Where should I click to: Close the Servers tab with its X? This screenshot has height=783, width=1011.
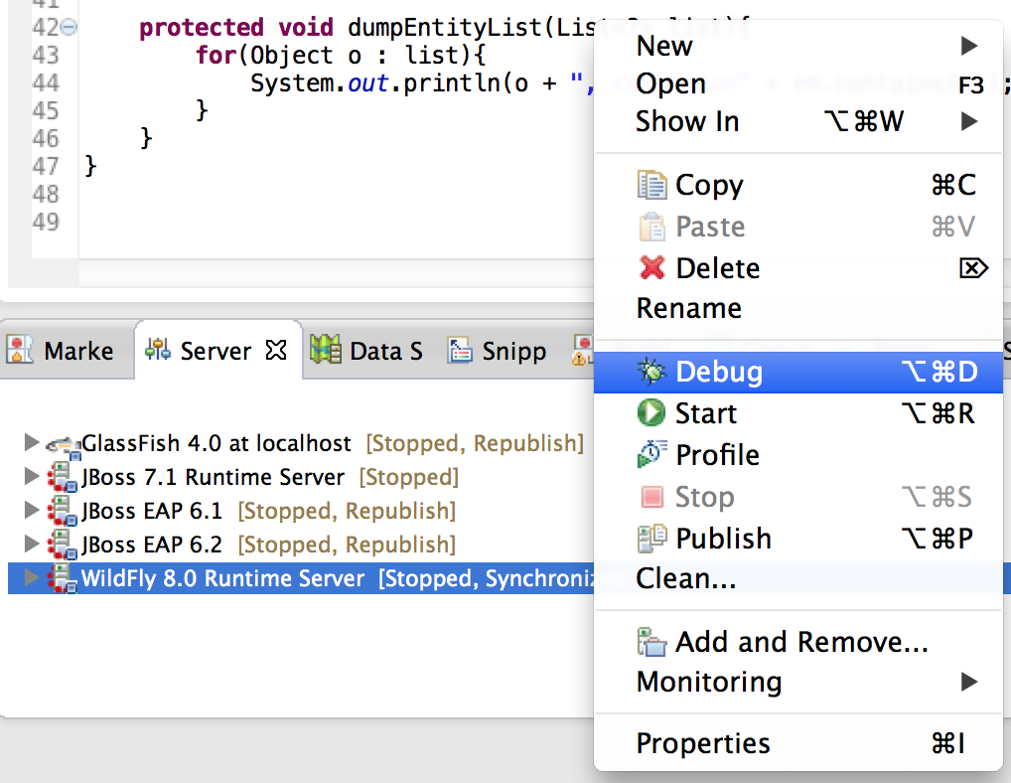coord(276,350)
